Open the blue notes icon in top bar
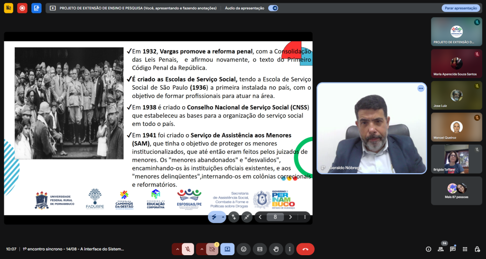Viewport: 486px width, 259px height. [x=37, y=8]
